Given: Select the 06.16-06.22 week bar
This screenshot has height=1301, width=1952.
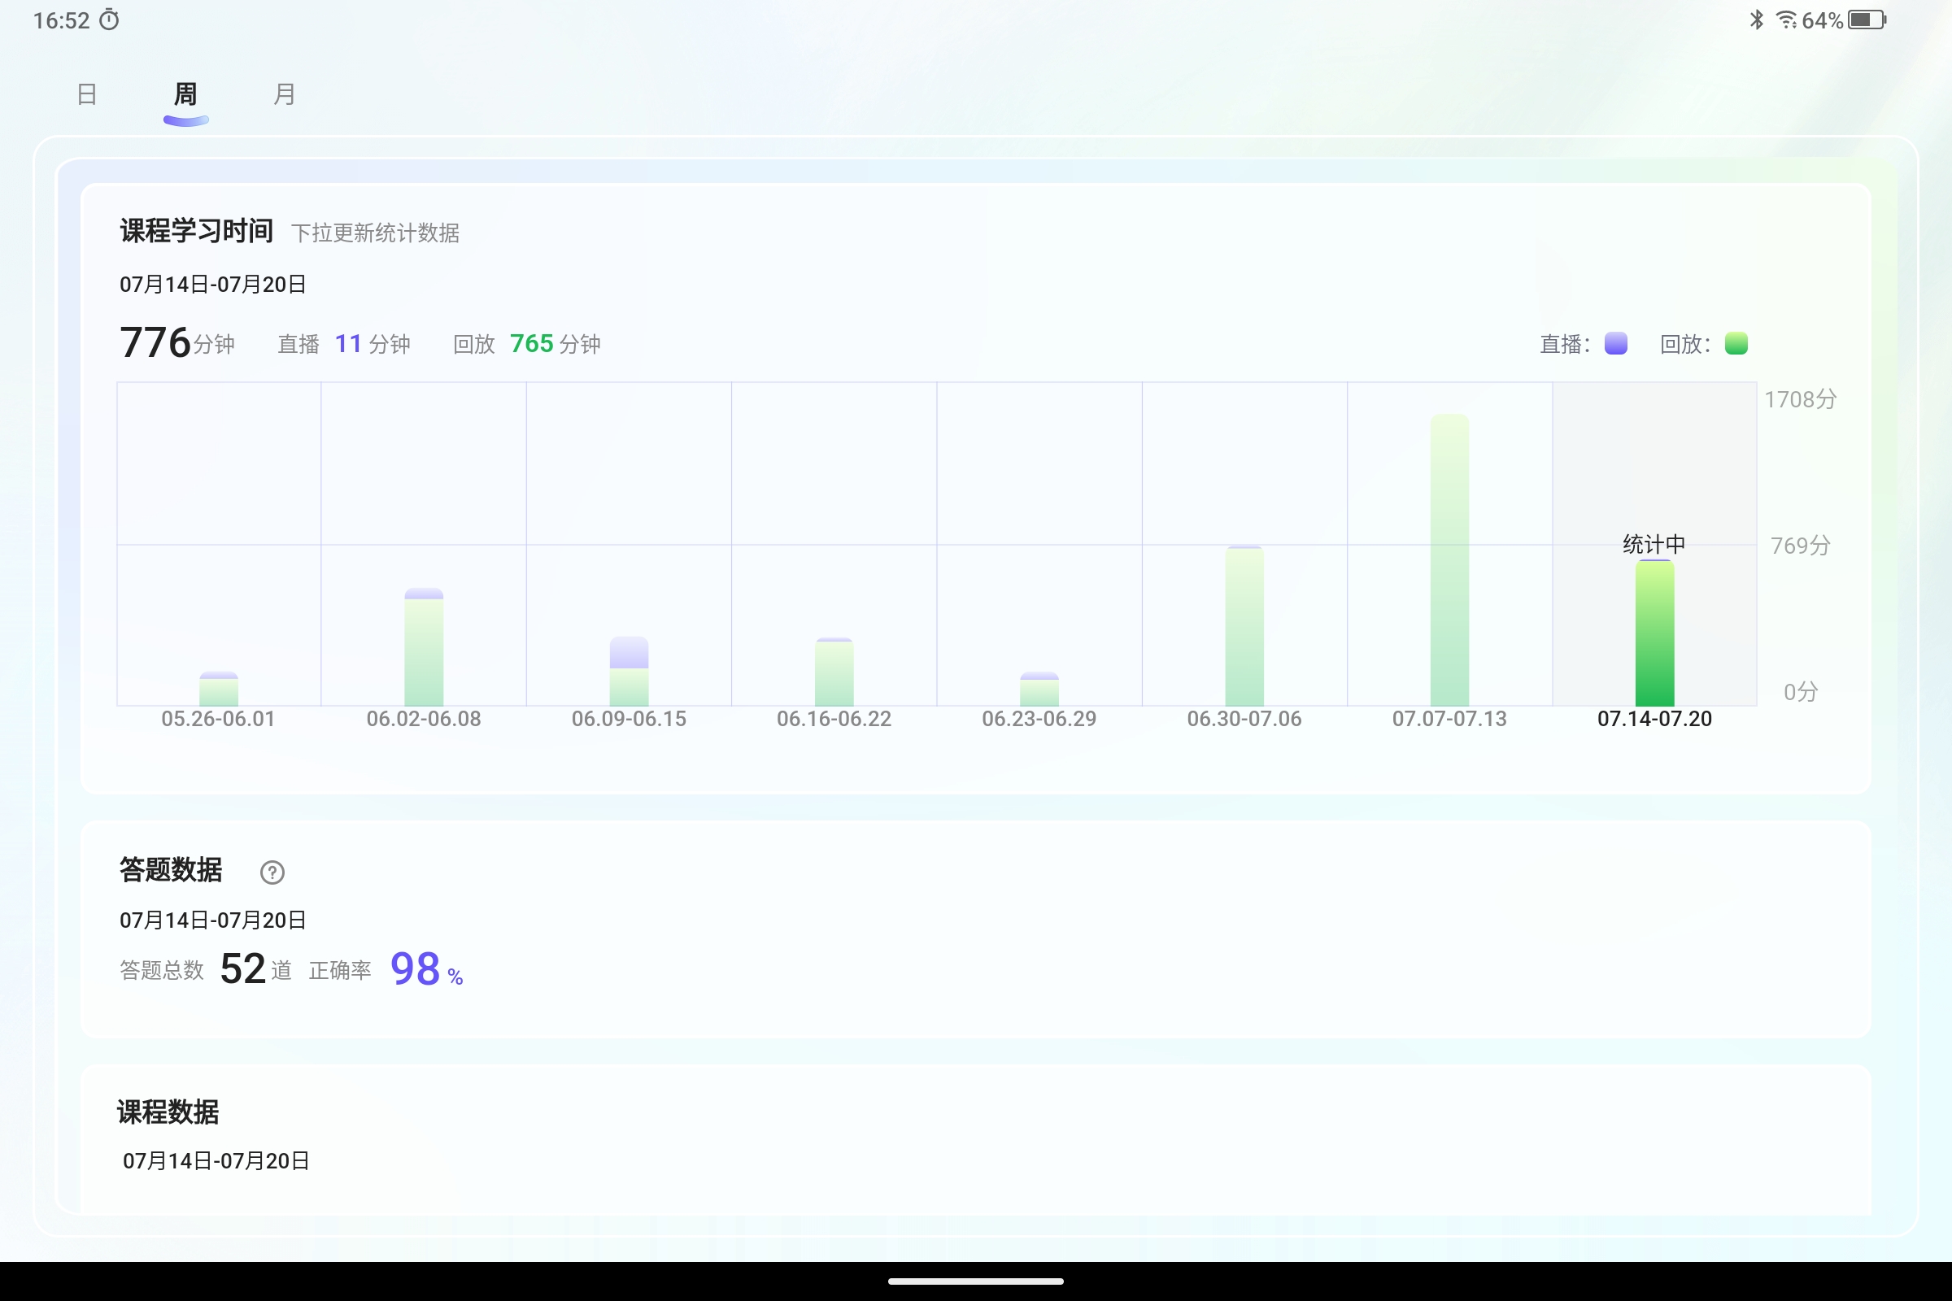Looking at the screenshot, I should click(x=834, y=672).
